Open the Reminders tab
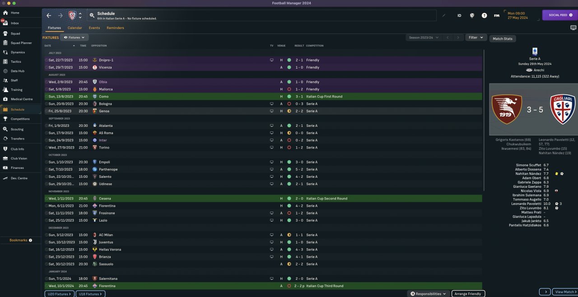The image size is (578, 297). pyautogui.click(x=115, y=28)
